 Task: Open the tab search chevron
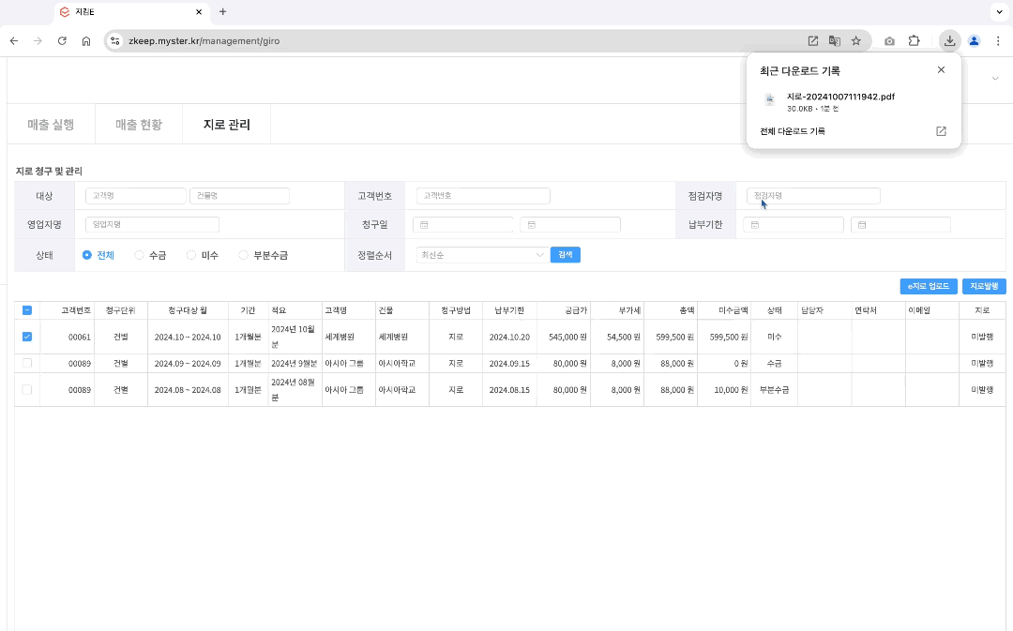click(x=1000, y=11)
